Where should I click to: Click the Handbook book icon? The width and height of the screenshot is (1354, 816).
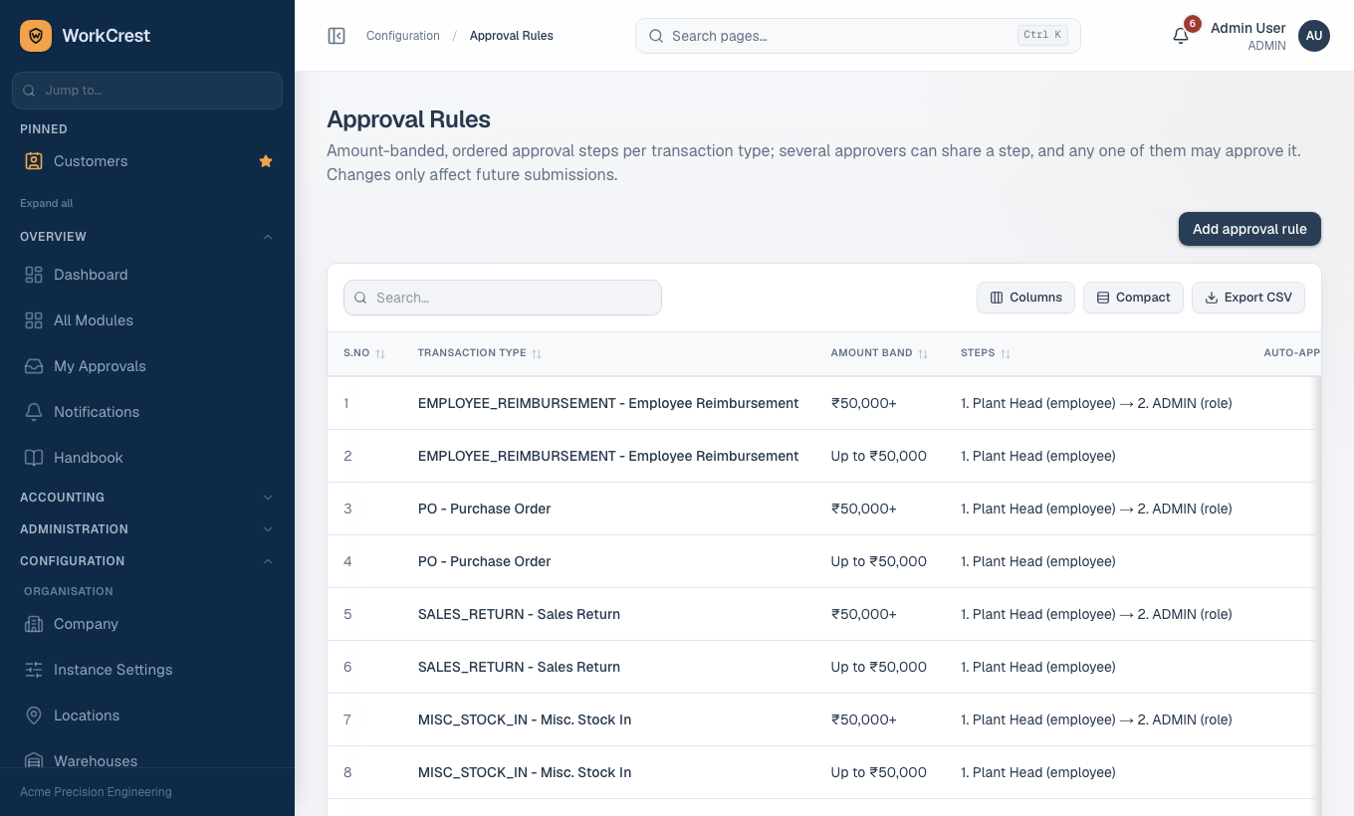point(34,458)
